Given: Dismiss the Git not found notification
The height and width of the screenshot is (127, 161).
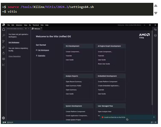Looking at the screenshot, I should pyautogui.click(x=154, y=117).
